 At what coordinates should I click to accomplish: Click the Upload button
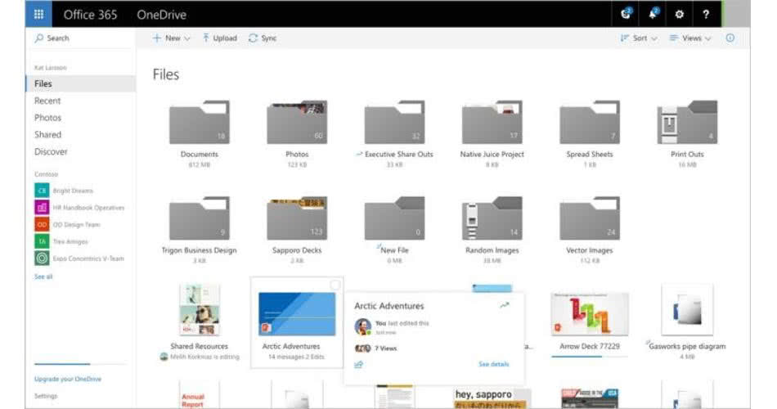(x=219, y=38)
